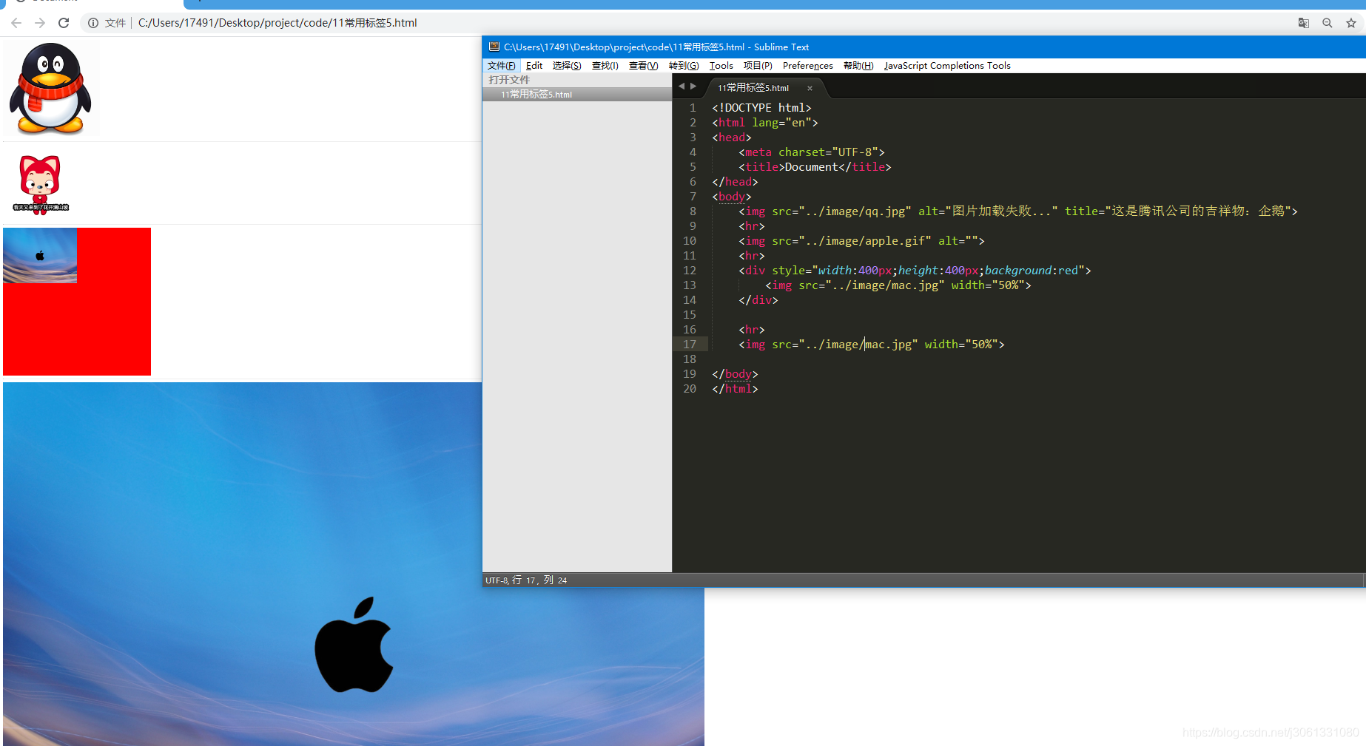The height and width of the screenshot is (746, 1366).
Task: Click the closing </html> tag line
Action: [x=735, y=389]
